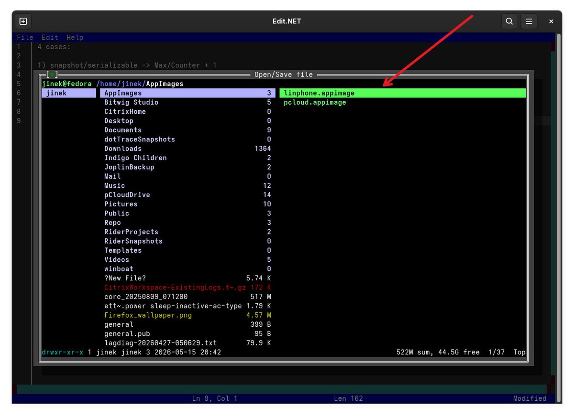Image resolution: width=574 pixels, height=417 pixels.
Task: Click the 1/37 position indicator
Action: (497, 352)
